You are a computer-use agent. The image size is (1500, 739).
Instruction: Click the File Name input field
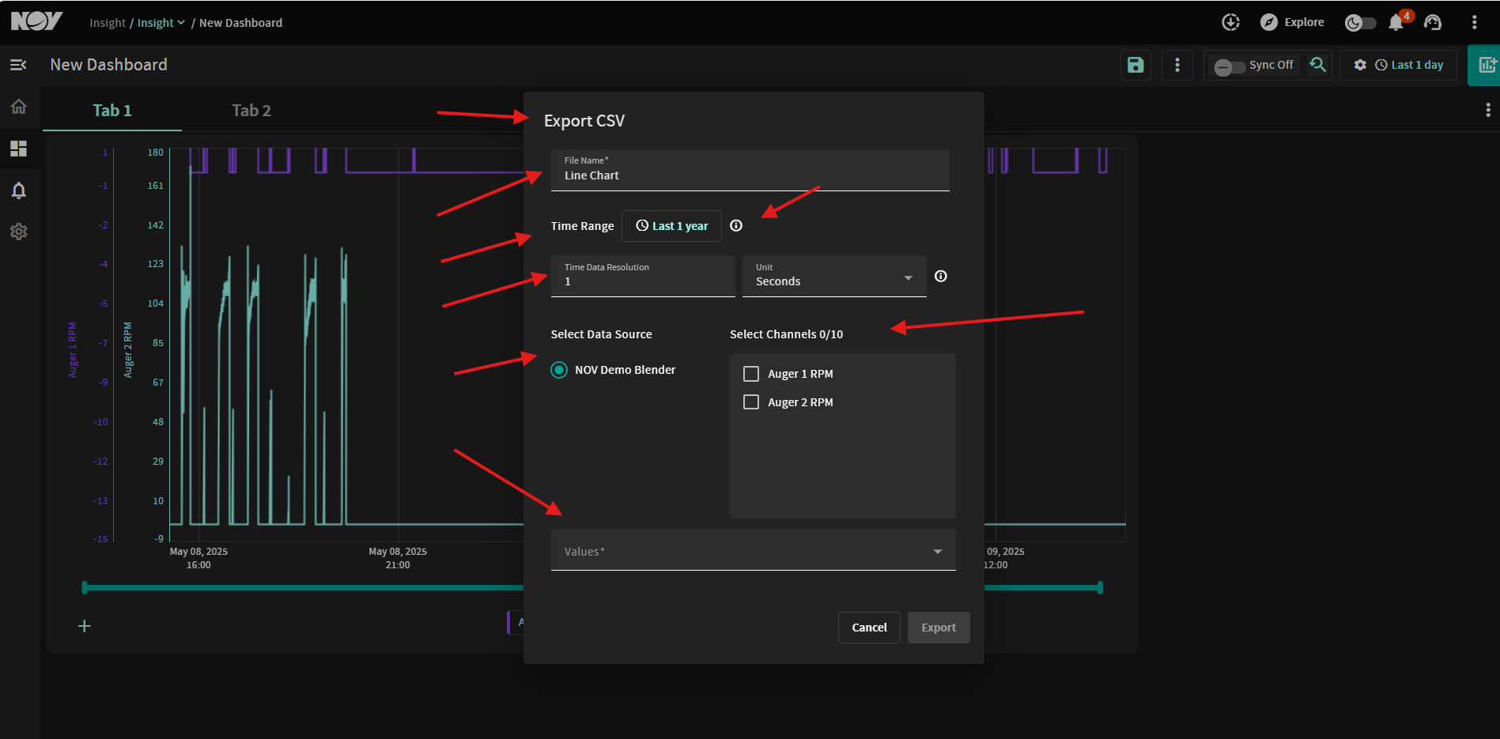750,170
